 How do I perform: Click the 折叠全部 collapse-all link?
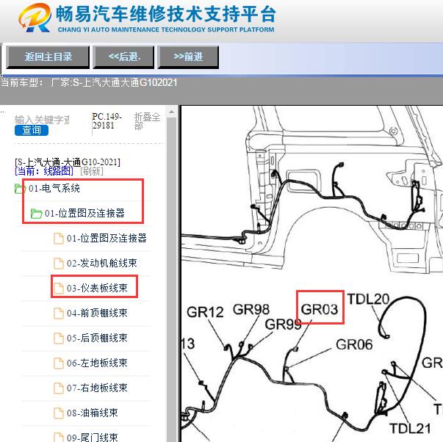point(147,121)
